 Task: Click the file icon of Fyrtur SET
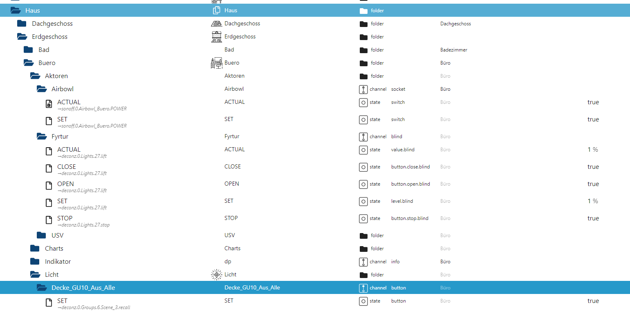pyautogui.click(x=49, y=203)
